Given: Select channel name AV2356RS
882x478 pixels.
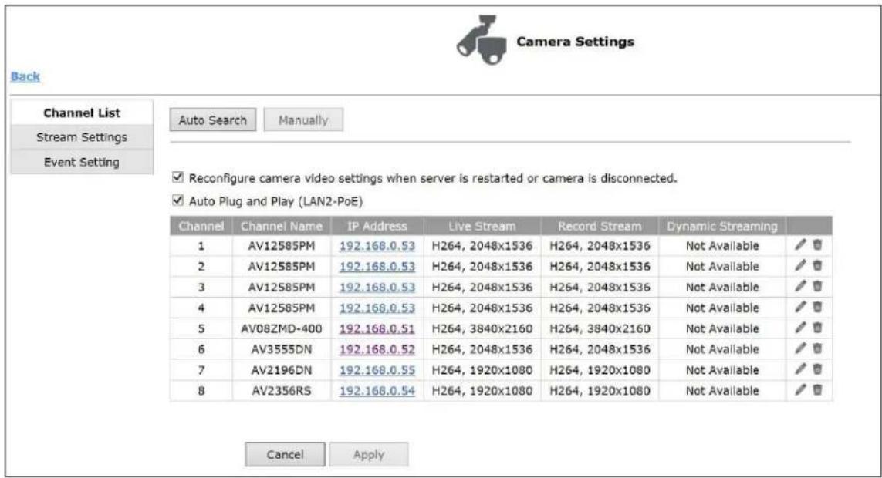Looking at the screenshot, I should click(281, 390).
